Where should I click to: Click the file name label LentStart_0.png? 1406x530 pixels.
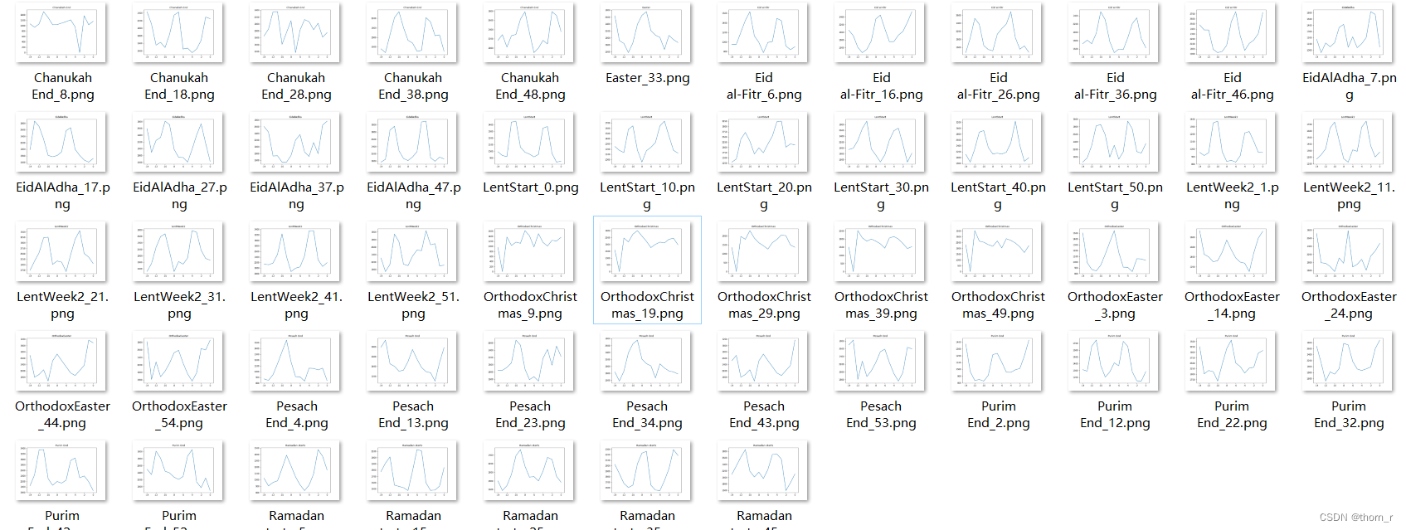[x=530, y=187]
